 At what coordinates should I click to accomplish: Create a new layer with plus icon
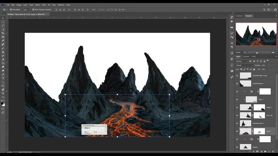click(x=269, y=152)
